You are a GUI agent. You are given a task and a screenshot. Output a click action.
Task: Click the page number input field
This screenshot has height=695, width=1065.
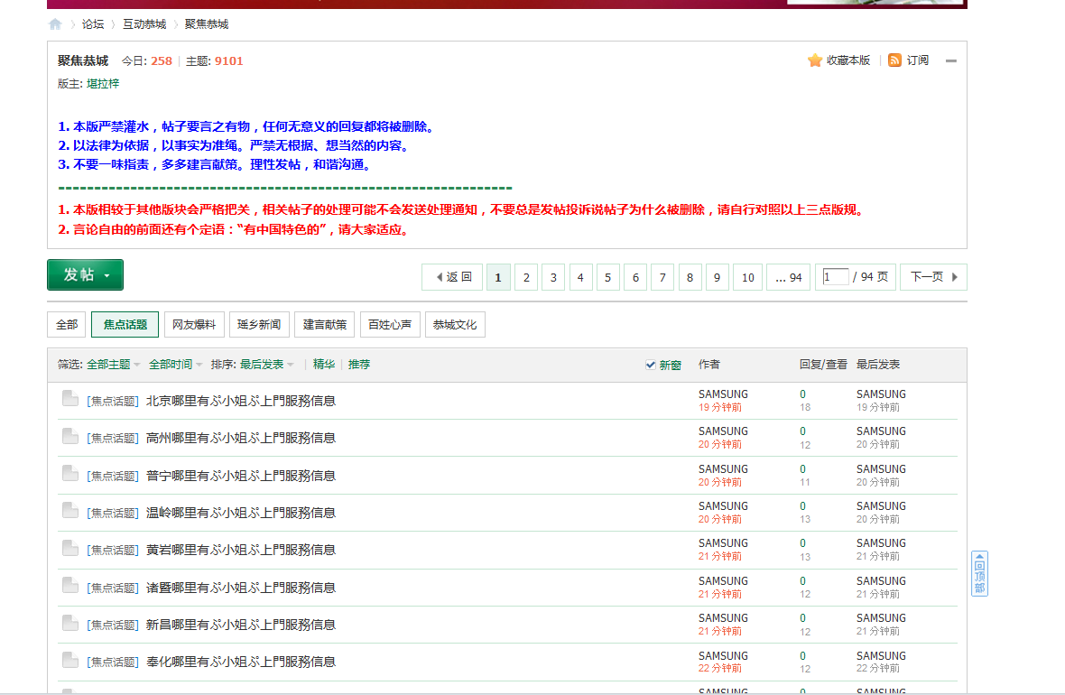coord(835,277)
